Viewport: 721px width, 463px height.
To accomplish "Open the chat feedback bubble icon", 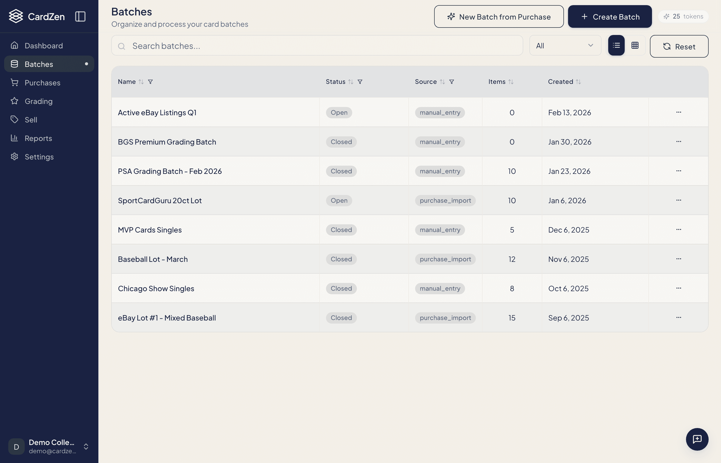I will coord(697,439).
